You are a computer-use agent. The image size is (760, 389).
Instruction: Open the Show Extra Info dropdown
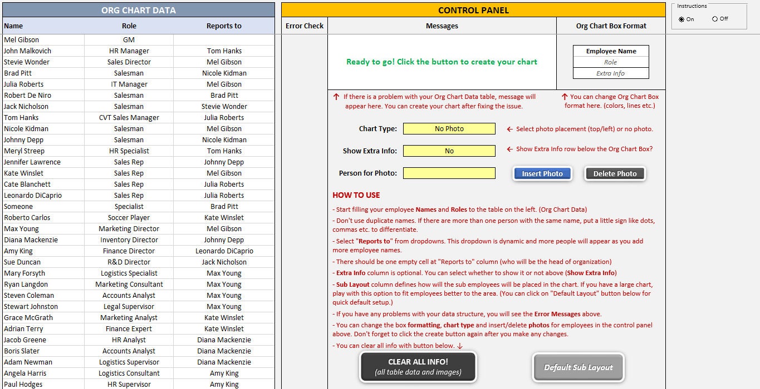click(449, 151)
